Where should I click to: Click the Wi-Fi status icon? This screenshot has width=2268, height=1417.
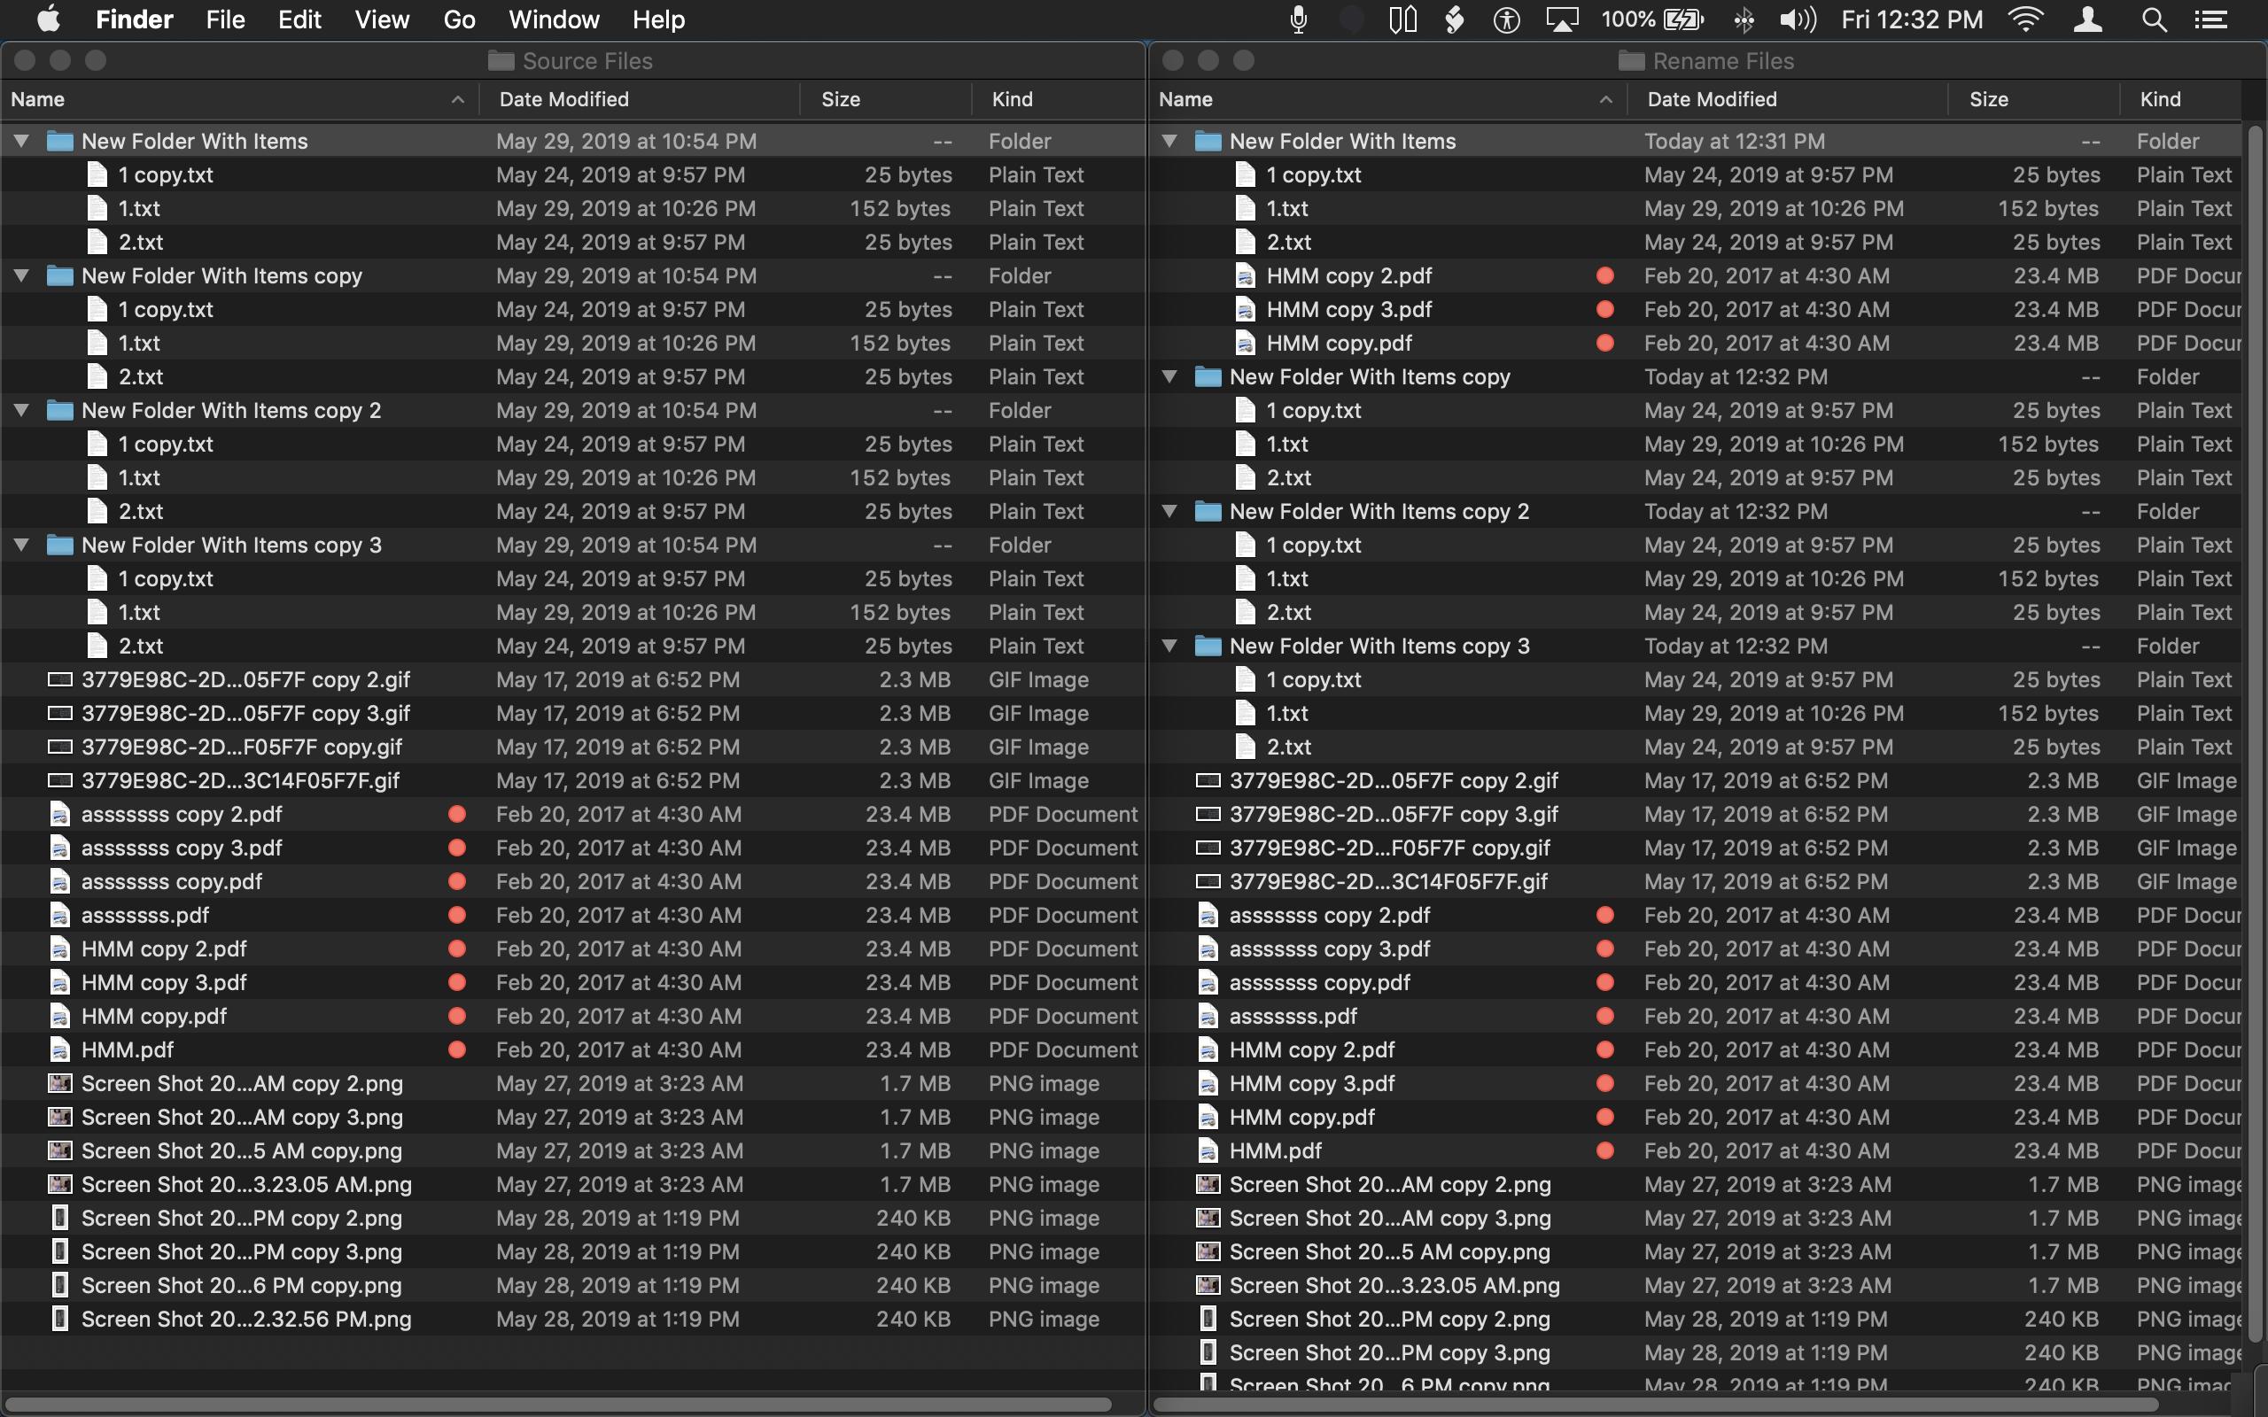[2025, 19]
